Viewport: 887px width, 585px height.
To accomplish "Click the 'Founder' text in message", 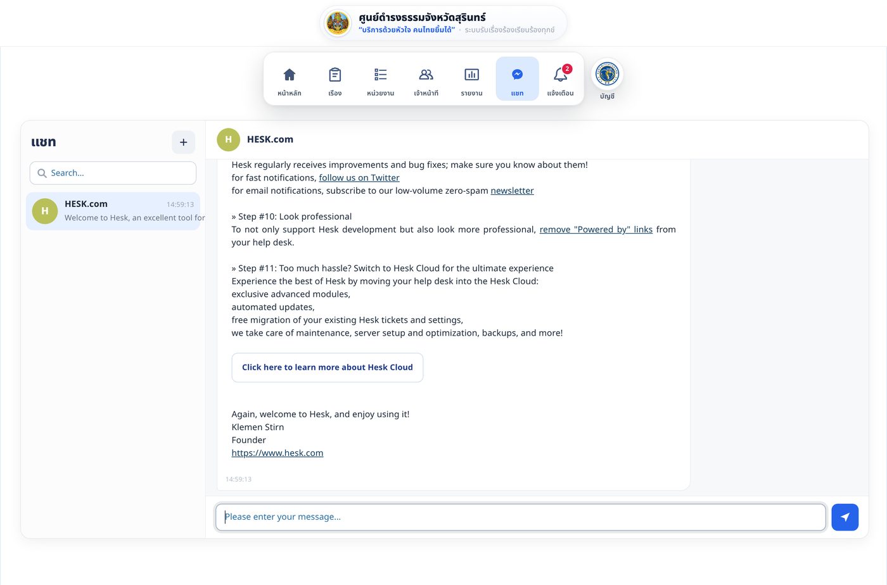I will pyautogui.click(x=249, y=441).
